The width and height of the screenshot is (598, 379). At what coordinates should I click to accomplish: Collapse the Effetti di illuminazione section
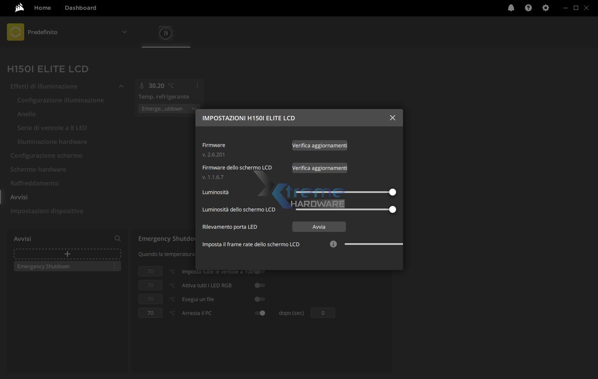[121, 86]
